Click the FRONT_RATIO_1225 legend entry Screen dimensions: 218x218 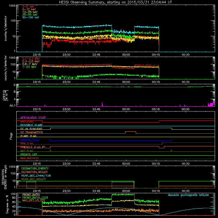coord(35,198)
